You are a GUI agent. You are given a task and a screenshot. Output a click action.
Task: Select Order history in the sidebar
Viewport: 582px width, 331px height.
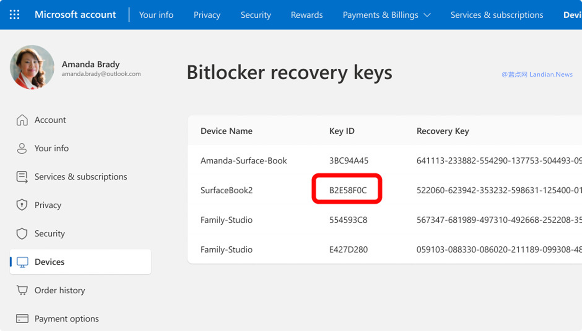[x=60, y=290]
